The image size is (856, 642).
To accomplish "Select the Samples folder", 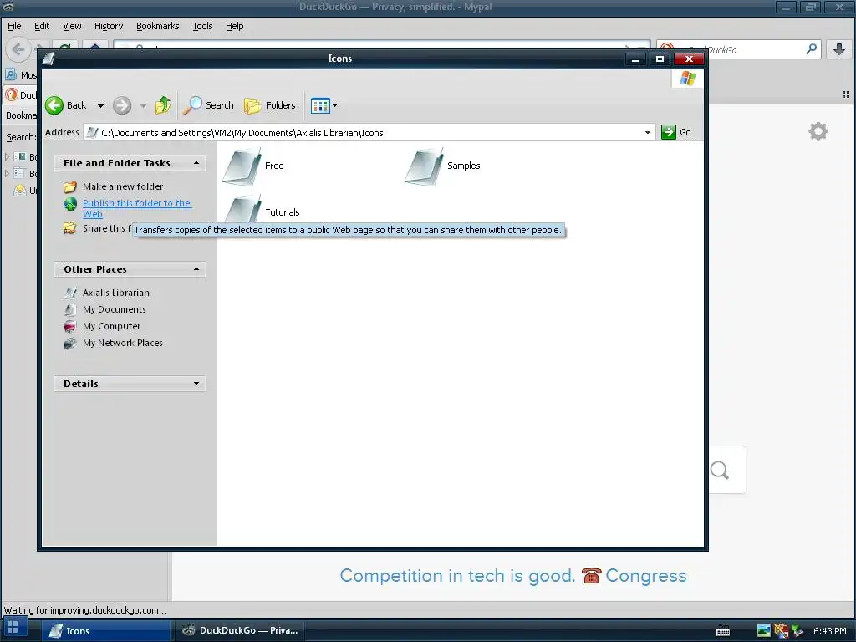I will pyautogui.click(x=443, y=166).
